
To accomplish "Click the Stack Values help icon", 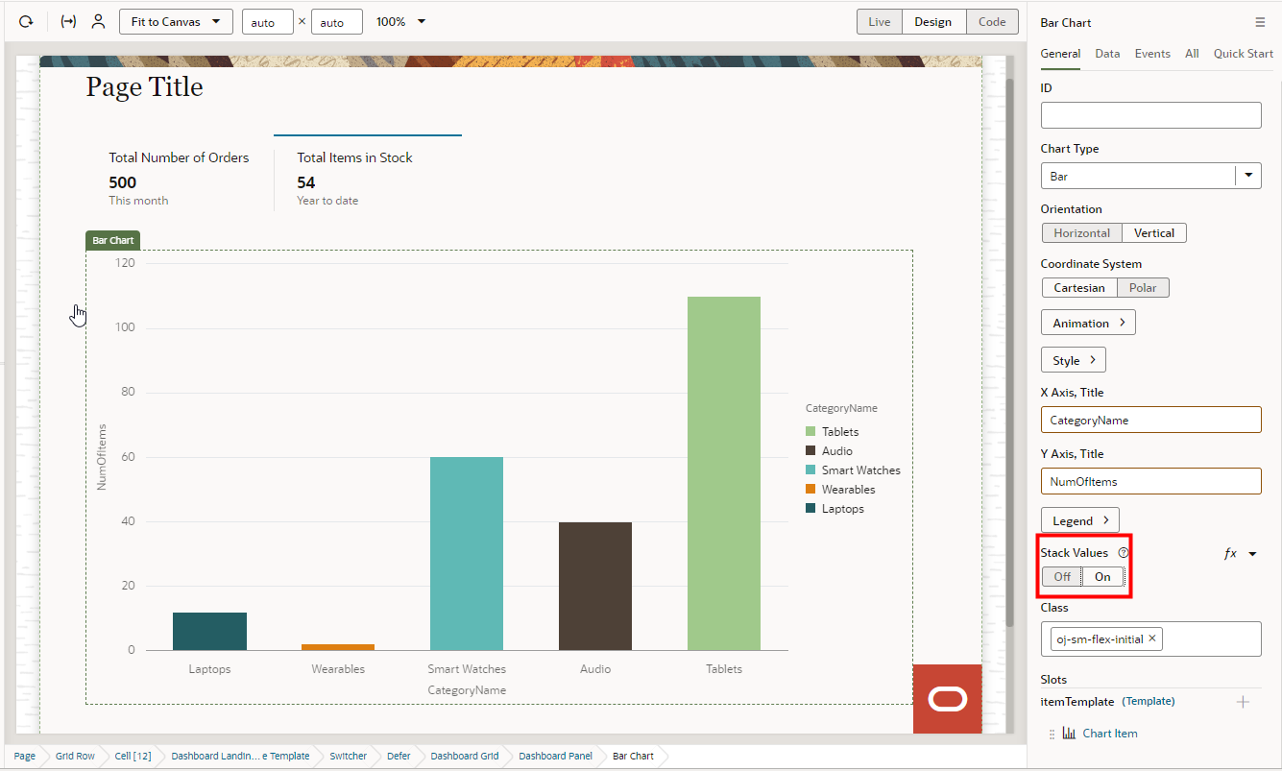I will 1120,552.
